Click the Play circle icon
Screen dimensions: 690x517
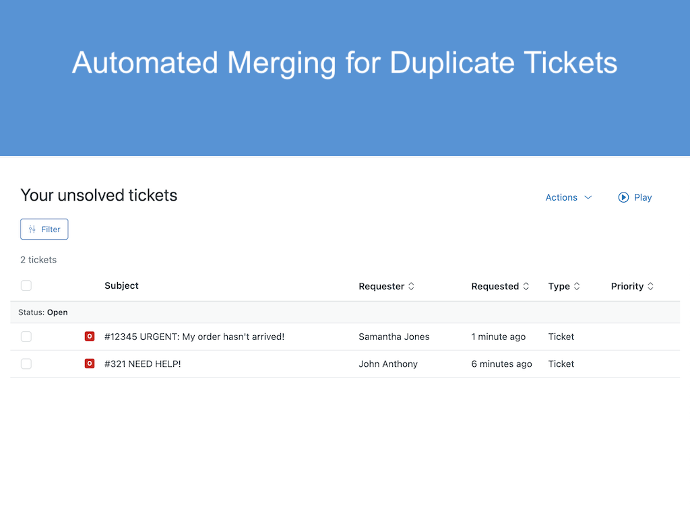coord(622,197)
